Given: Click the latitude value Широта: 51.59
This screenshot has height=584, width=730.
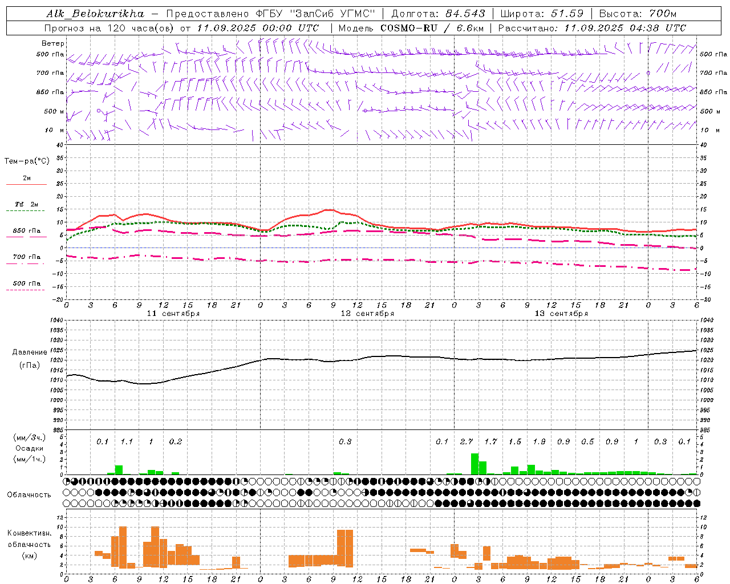Looking at the screenshot, I should point(542,14).
